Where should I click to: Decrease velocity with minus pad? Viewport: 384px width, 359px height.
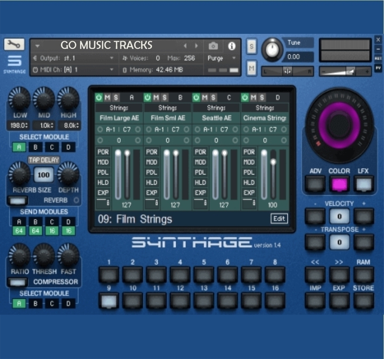[315, 217]
